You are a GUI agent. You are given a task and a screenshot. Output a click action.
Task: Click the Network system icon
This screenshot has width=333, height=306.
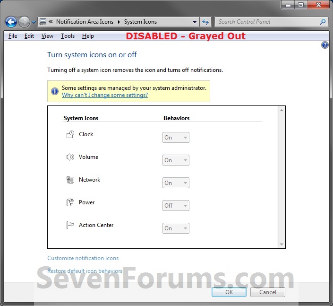[70, 180]
